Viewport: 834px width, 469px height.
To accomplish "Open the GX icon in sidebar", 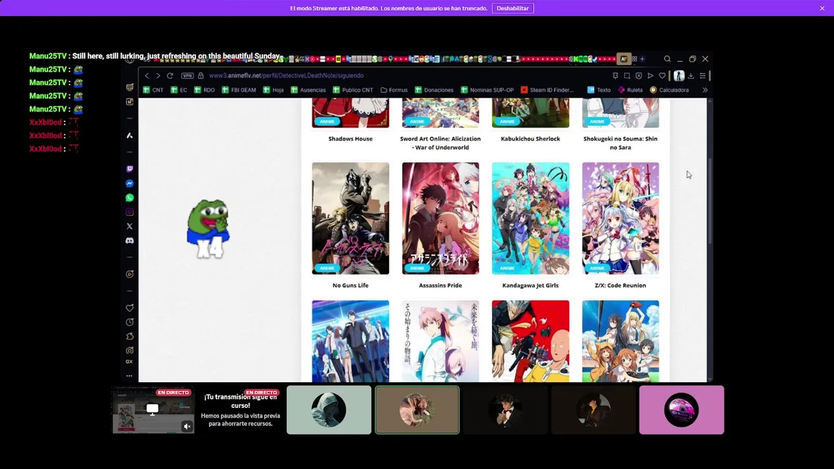I will click(x=130, y=362).
